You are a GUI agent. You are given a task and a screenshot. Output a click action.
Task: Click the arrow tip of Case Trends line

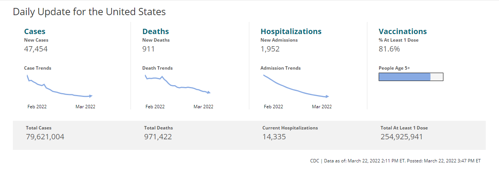coord(91,96)
